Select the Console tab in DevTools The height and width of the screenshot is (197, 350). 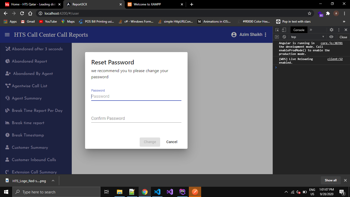coord(299,30)
